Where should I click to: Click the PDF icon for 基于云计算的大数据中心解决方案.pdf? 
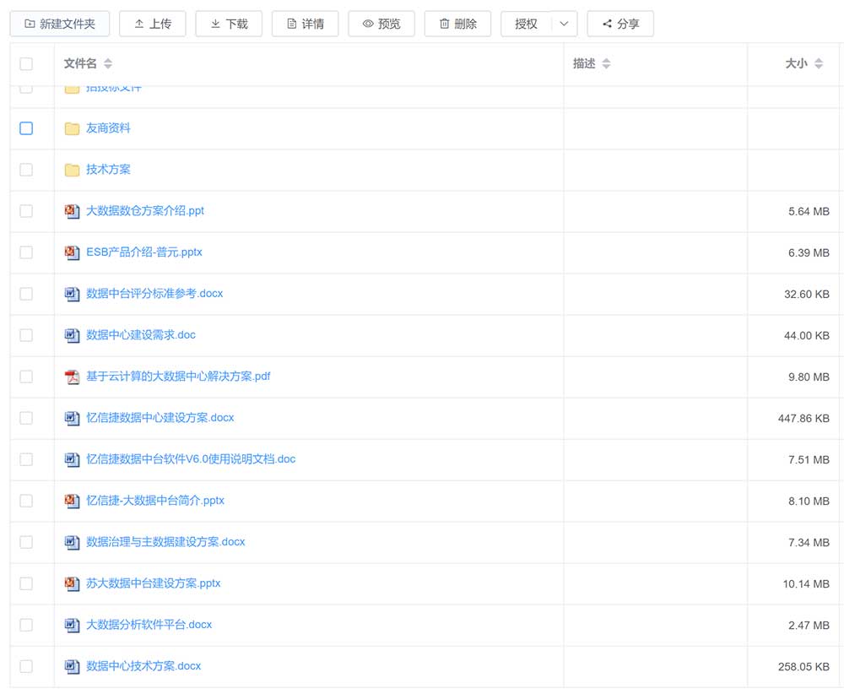(x=73, y=377)
